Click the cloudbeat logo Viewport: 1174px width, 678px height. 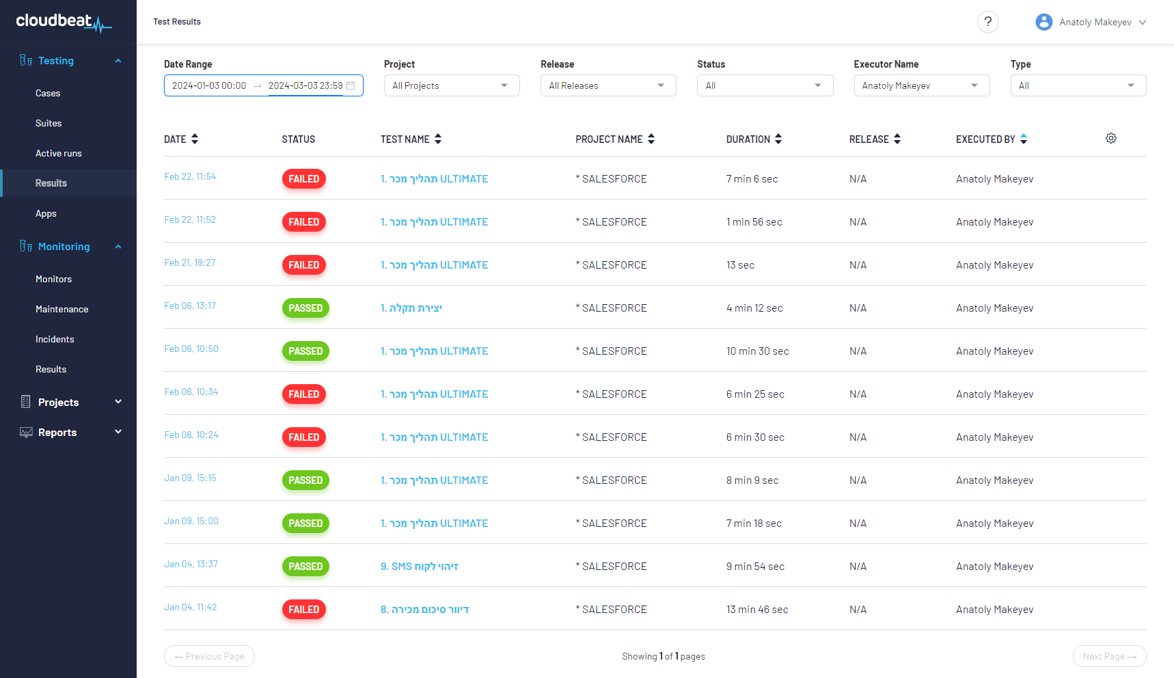click(x=64, y=23)
